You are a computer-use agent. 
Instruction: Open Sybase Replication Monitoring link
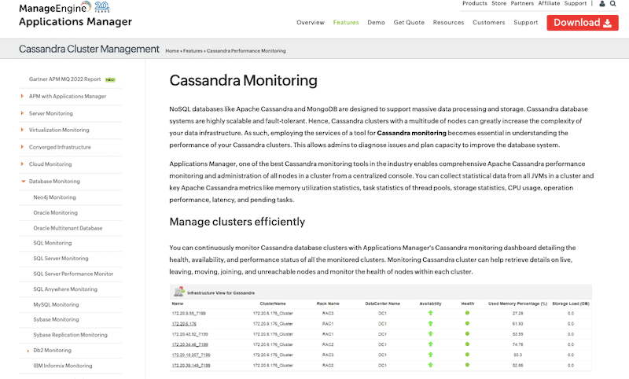[x=70, y=335]
